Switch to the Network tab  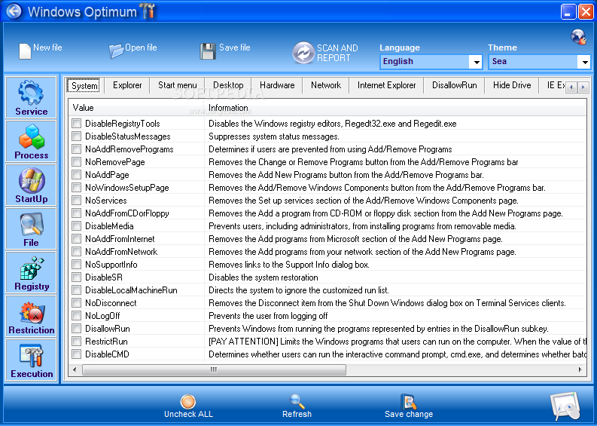pyautogui.click(x=326, y=85)
